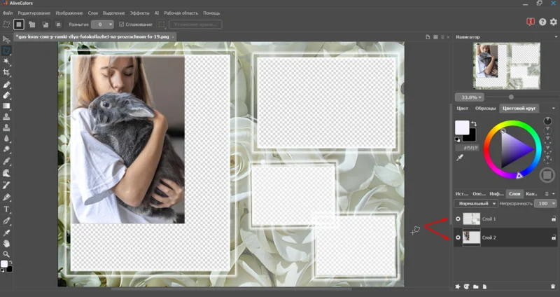Click the swap colors arrow icon
The image size is (560, 297).
[x=474, y=124]
